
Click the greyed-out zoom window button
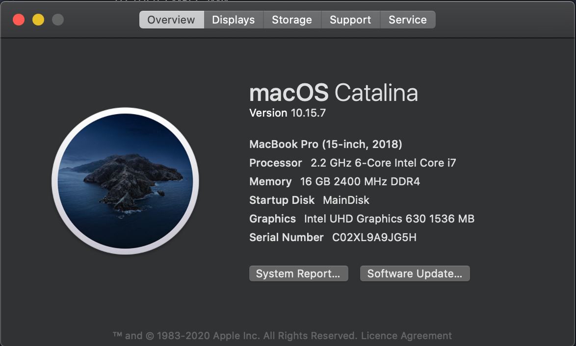click(58, 20)
